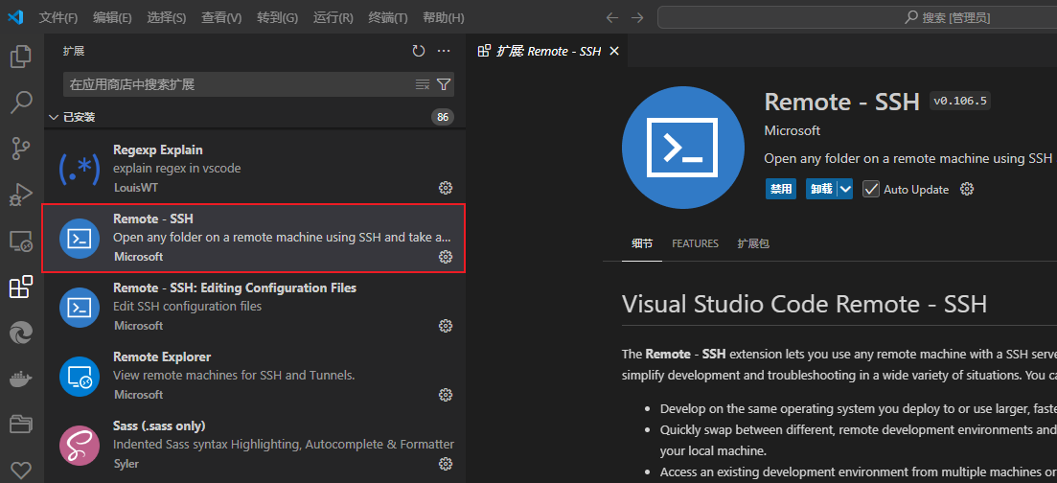The width and height of the screenshot is (1057, 483).
Task: Open the 转到(G) menu
Action: click(277, 17)
